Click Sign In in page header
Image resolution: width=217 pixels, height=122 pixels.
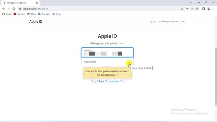coord(153,22)
